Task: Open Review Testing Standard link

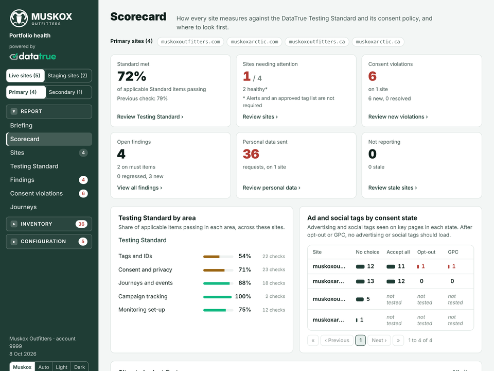Action: click(150, 117)
